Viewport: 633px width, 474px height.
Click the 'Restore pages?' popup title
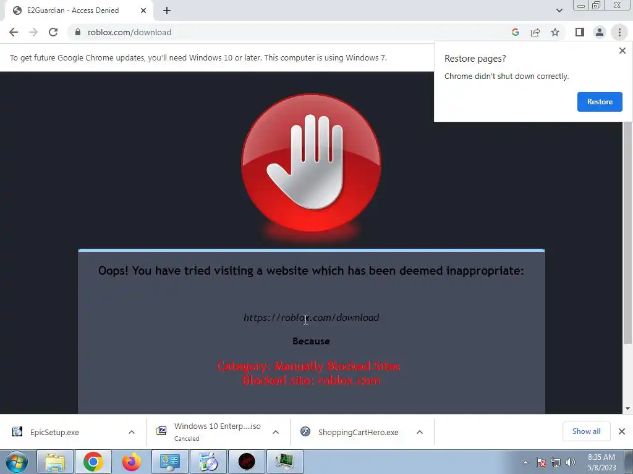[475, 59]
